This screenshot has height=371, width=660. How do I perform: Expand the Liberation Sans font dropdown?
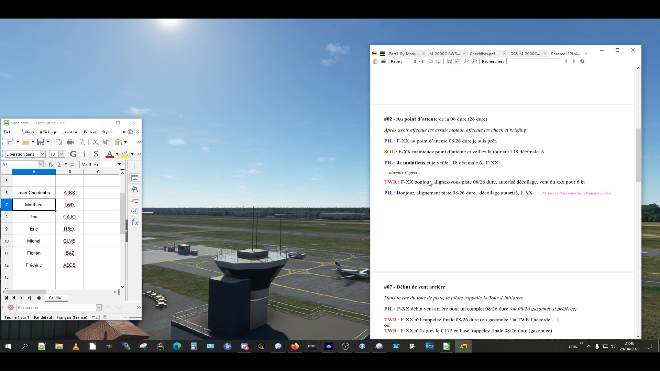click(x=43, y=154)
